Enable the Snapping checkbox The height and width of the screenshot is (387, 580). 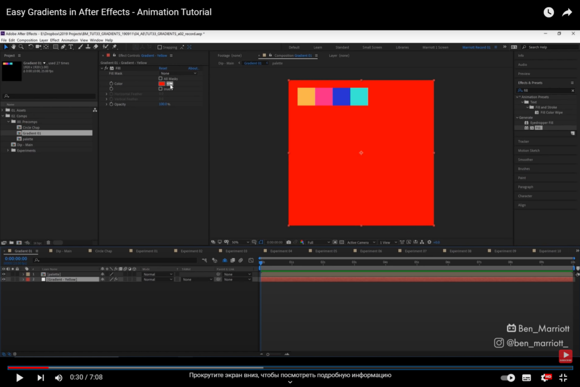[160, 48]
